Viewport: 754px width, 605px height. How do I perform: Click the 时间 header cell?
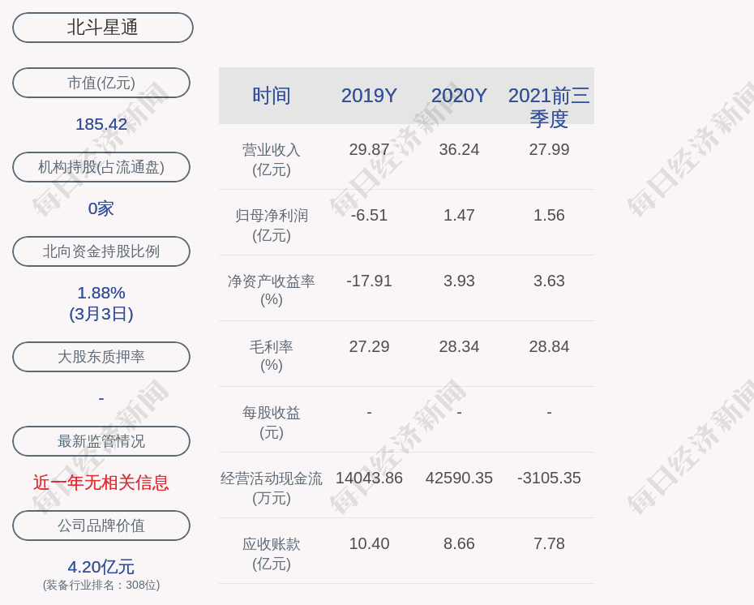(x=272, y=96)
